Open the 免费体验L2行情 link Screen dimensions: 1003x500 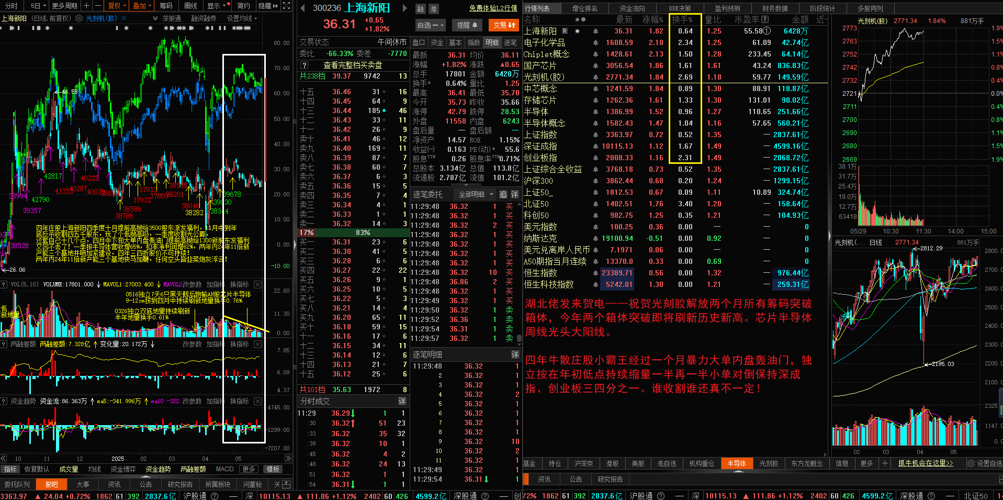[493, 8]
